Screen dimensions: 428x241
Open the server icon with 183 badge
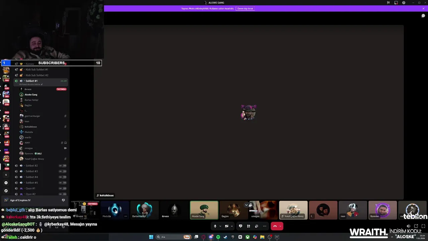coord(6,94)
